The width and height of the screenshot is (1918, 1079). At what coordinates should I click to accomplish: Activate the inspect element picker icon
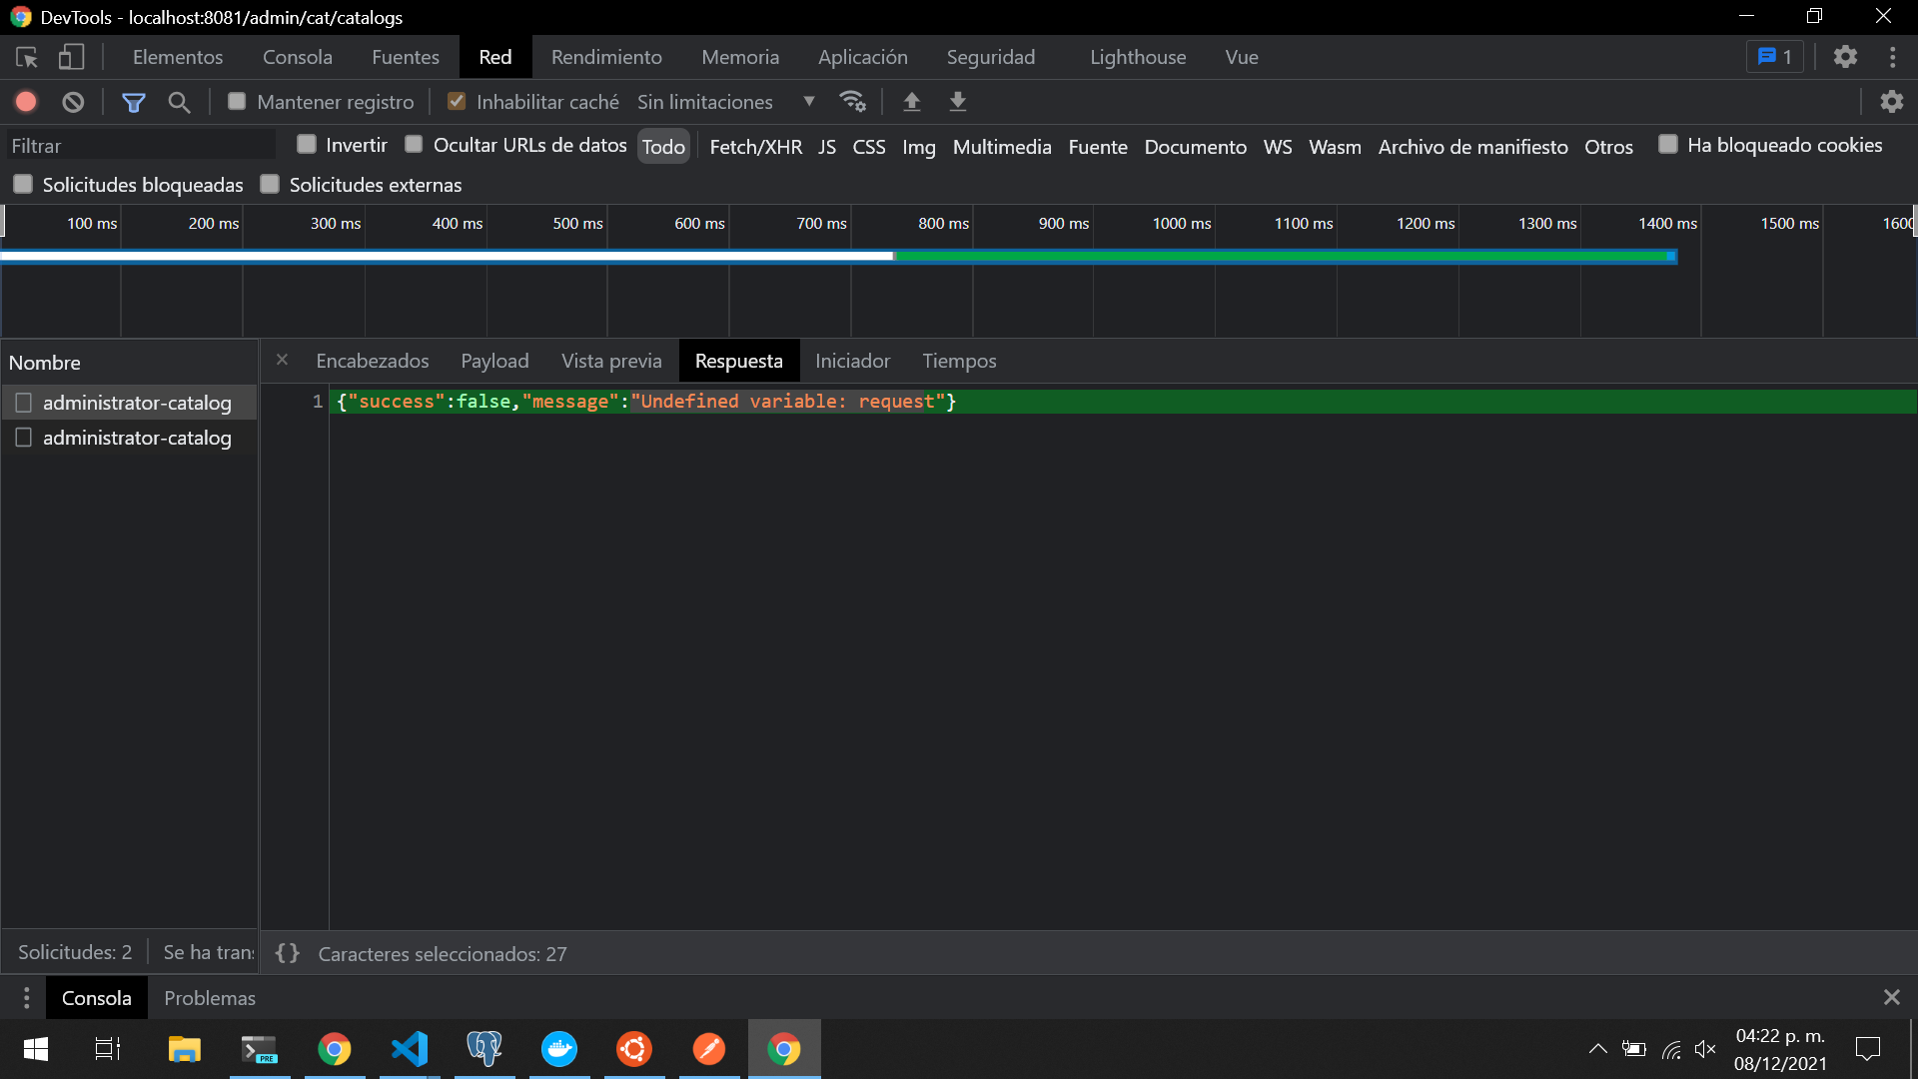(x=27, y=57)
